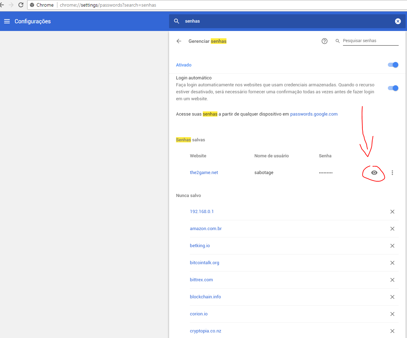The image size is (407, 338).
Task: Turn off the Ativado toggle
Action: [x=393, y=65]
